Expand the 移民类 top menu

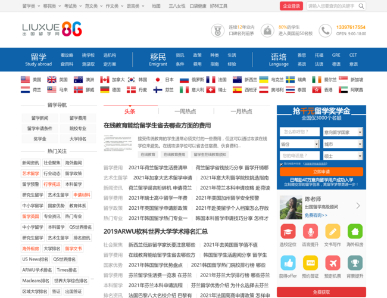click(x=52, y=6)
